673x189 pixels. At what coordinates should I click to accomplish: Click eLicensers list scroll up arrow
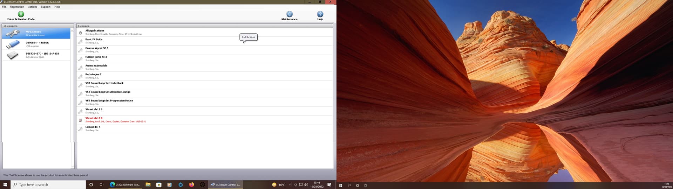73,30
